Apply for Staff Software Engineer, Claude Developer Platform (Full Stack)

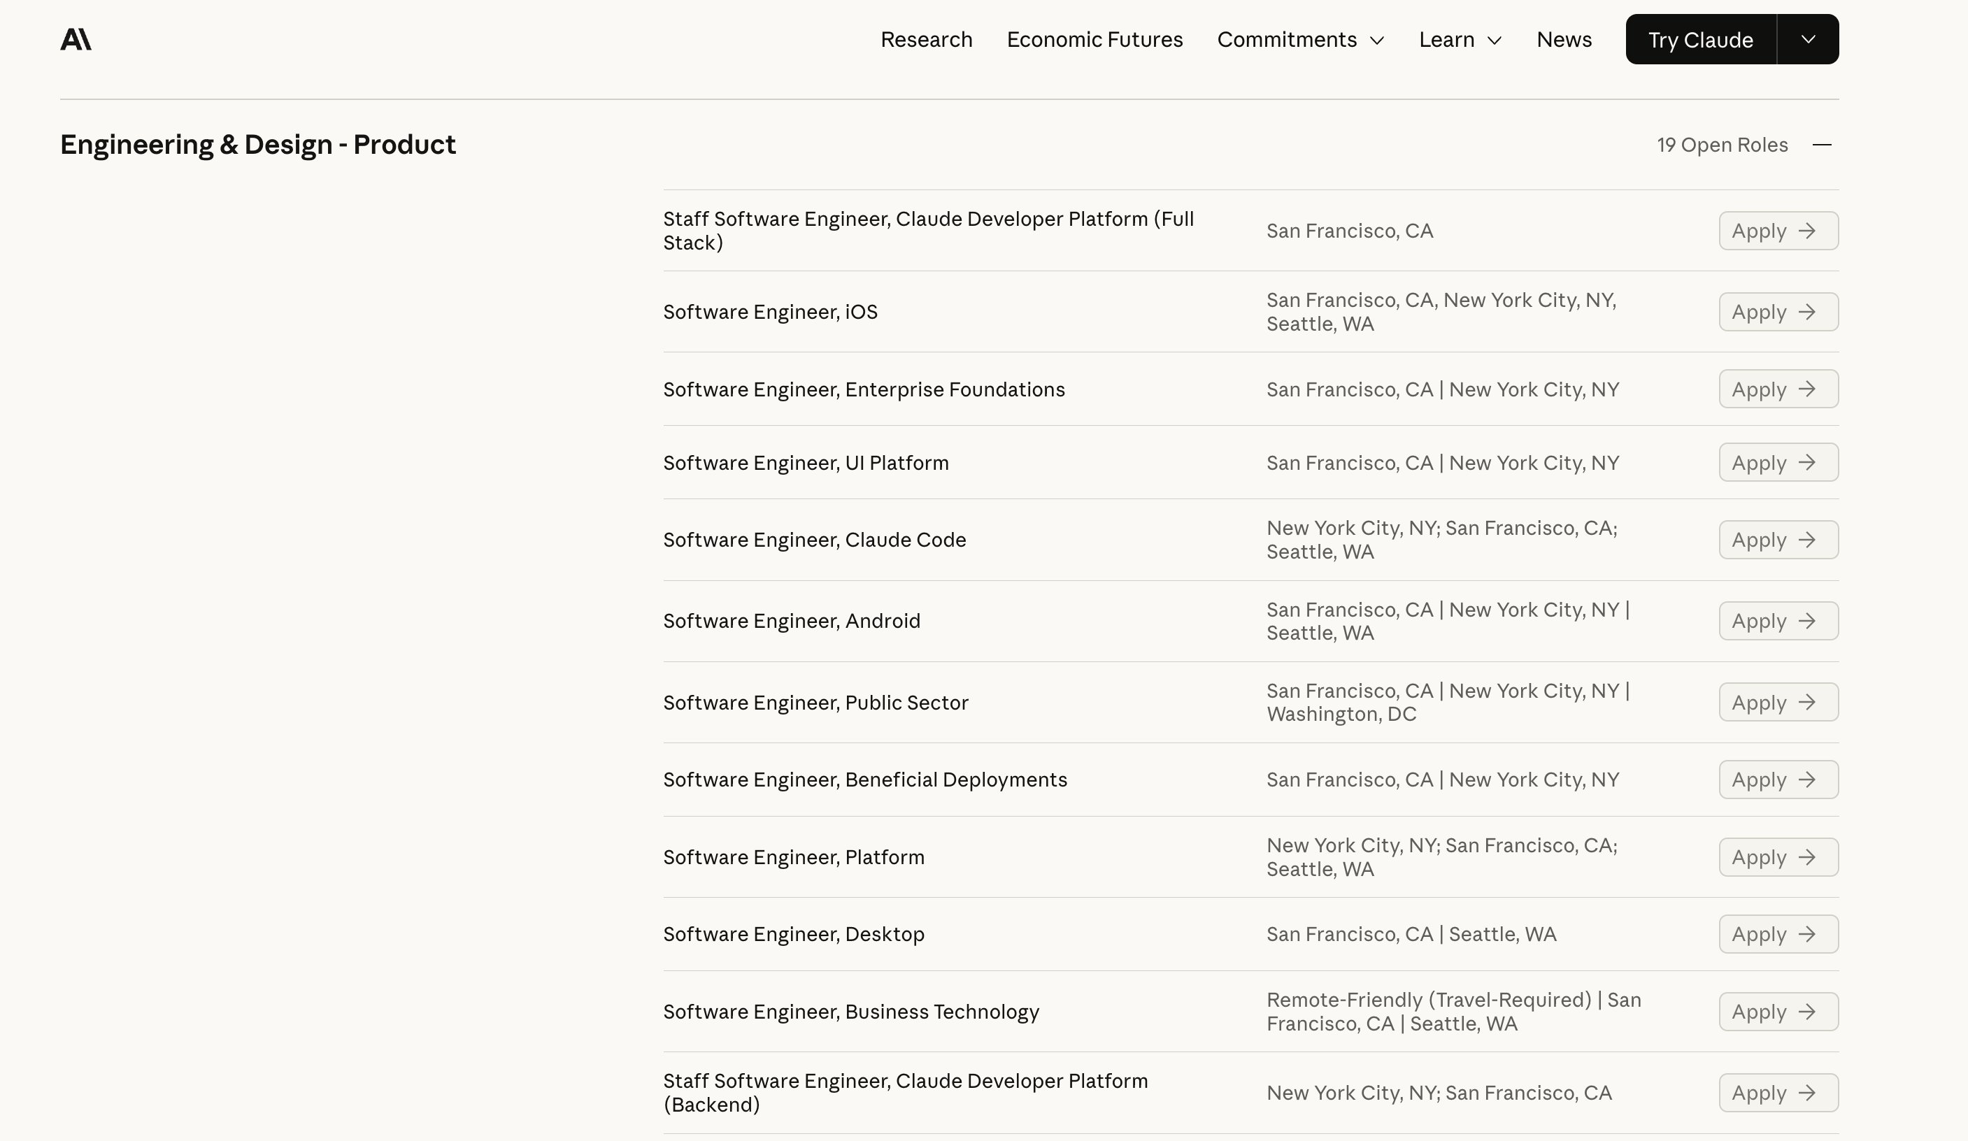click(1778, 231)
